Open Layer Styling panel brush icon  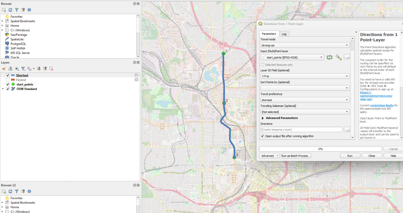coord(4,69)
